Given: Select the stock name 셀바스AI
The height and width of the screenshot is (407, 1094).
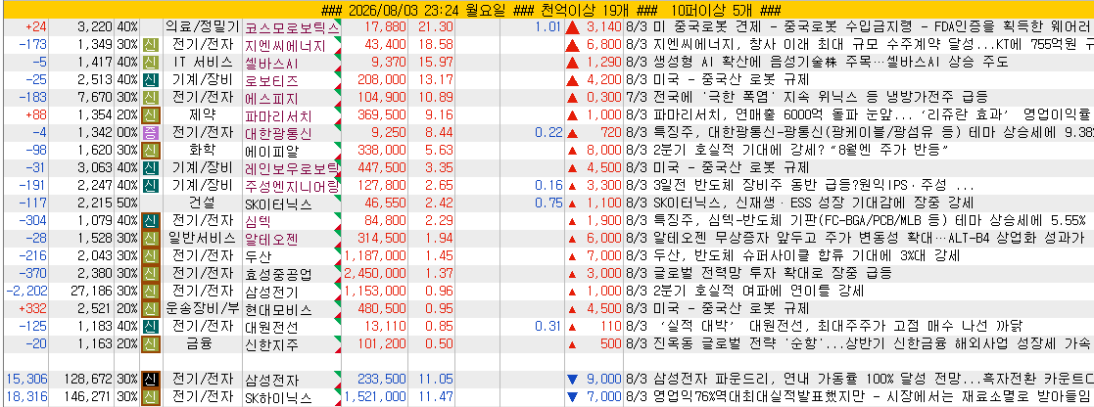Looking at the screenshot, I should click(x=272, y=63).
